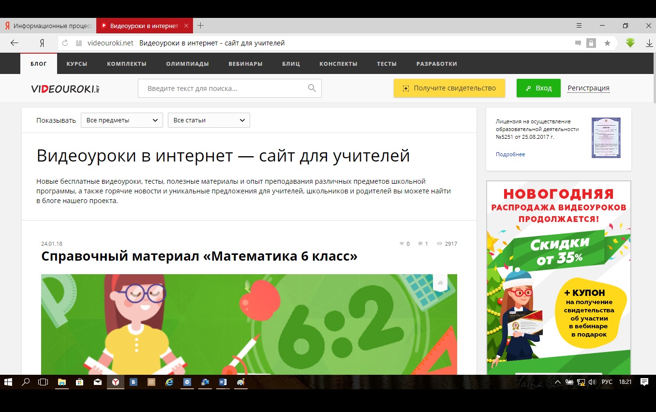
Task: Open the speaker icon in the system tray
Action: [592, 382]
